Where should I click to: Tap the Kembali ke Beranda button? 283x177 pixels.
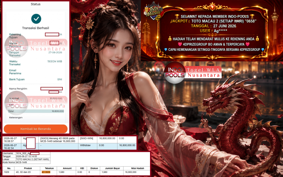pos(36,129)
